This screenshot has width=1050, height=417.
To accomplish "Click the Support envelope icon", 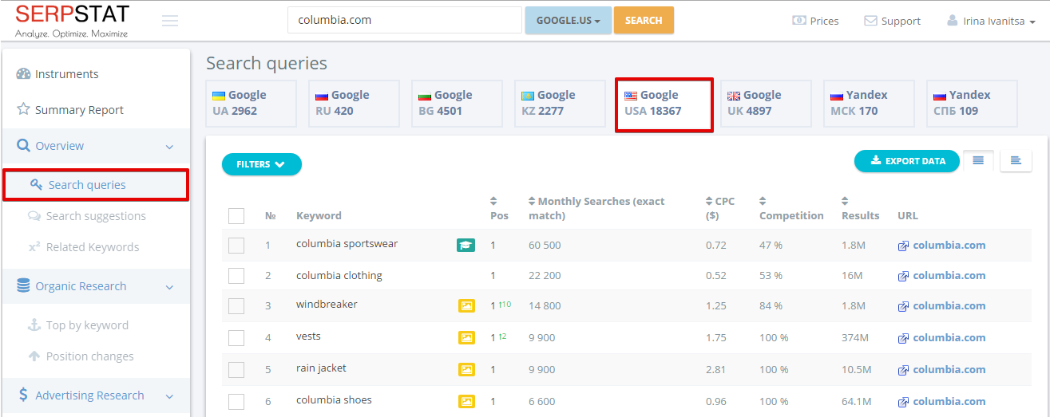I will (x=870, y=21).
